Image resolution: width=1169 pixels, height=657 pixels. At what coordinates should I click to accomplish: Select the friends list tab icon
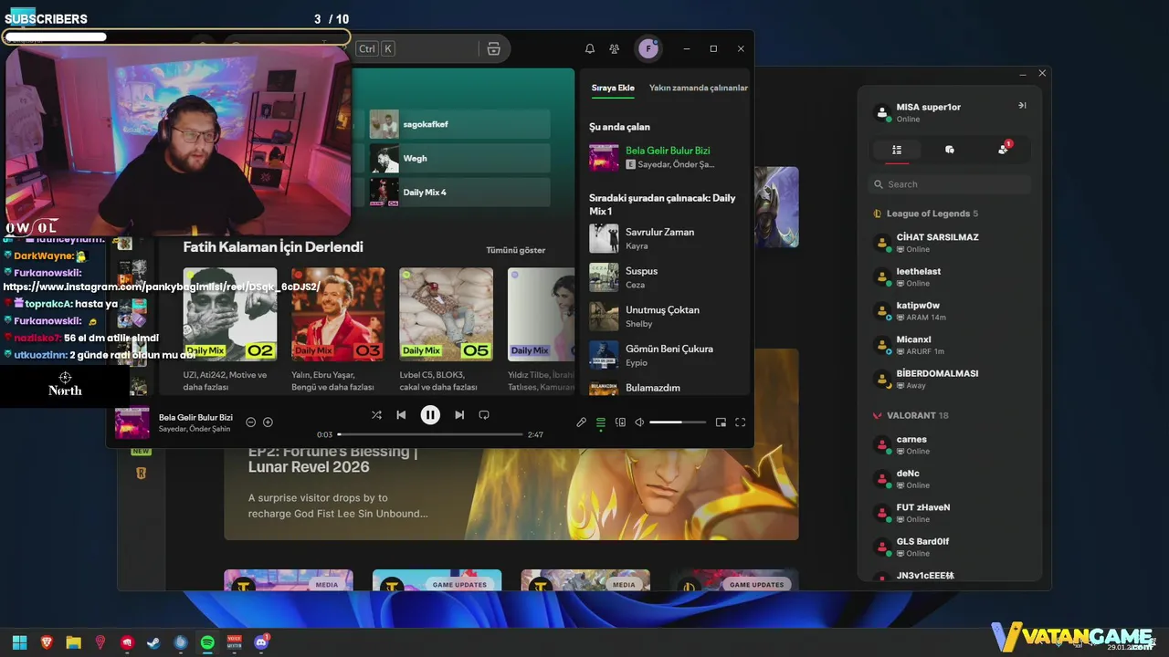coord(897,150)
